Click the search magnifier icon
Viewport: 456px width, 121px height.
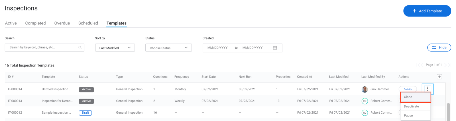point(80,47)
